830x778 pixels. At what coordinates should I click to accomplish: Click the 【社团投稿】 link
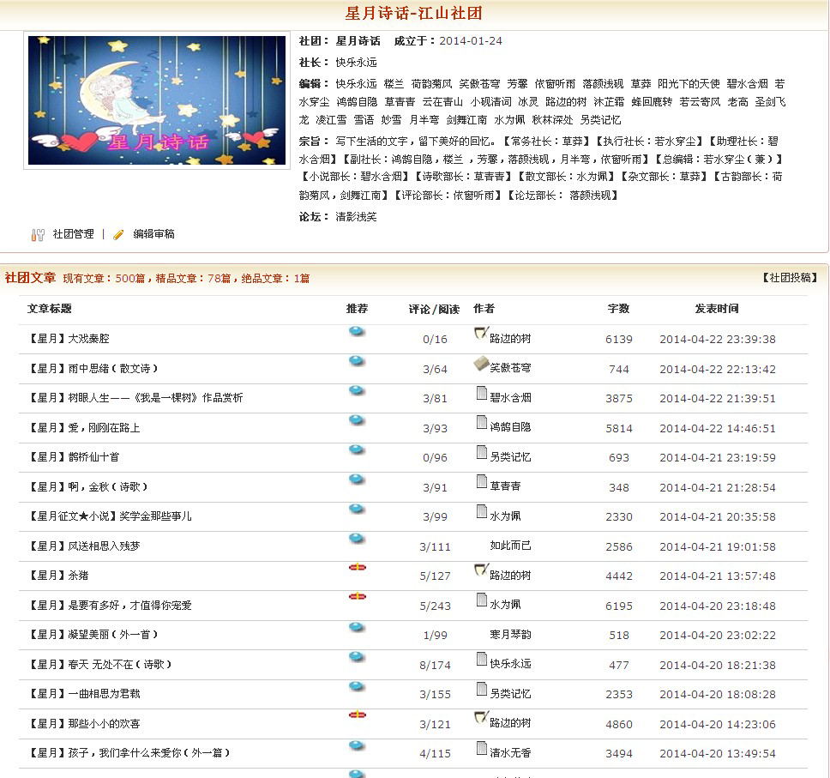(790, 278)
